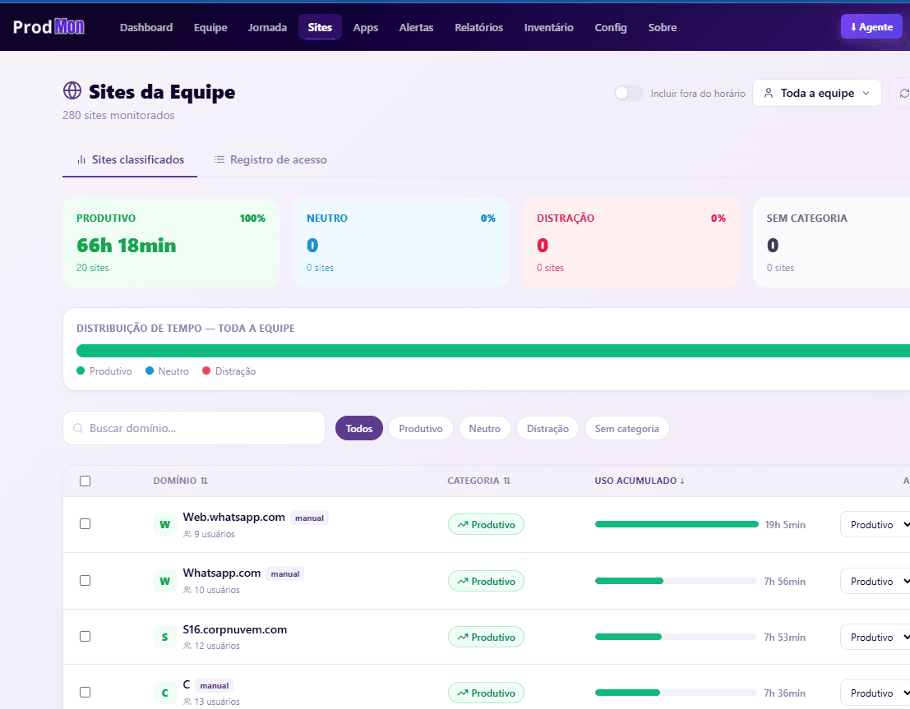This screenshot has width=910, height=709.
Task: Click the search magnifier icon
Action: coord(78,428)
